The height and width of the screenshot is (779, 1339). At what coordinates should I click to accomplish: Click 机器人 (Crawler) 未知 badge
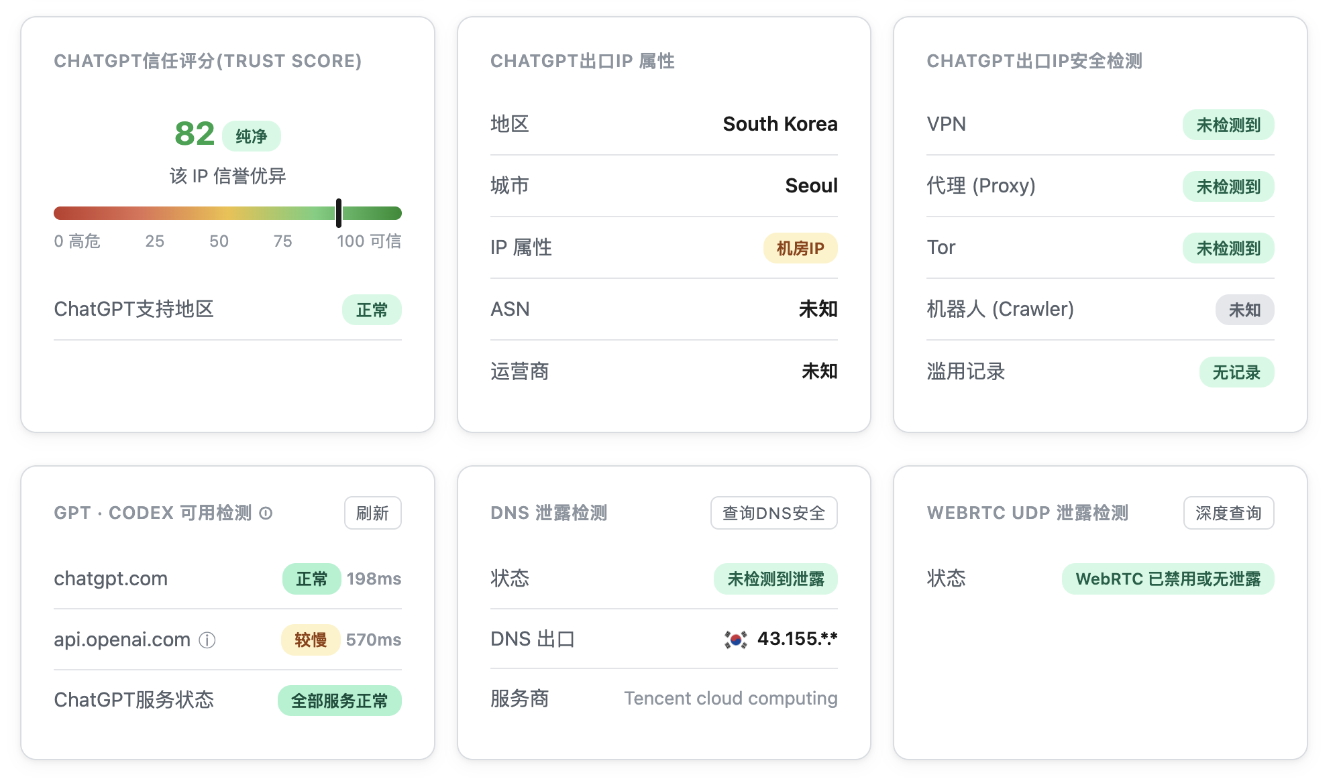coord(1244,310)
